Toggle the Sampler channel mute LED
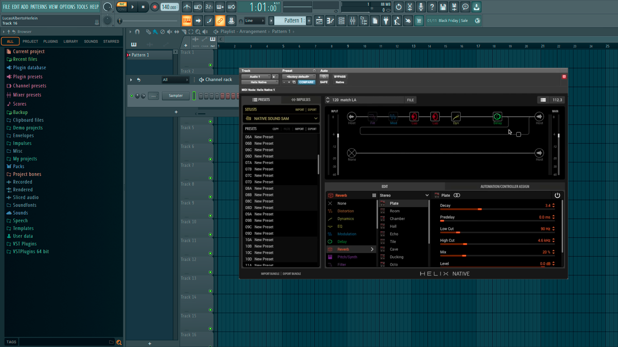This screenshot has width=618, height=347. tap(132, 96)
